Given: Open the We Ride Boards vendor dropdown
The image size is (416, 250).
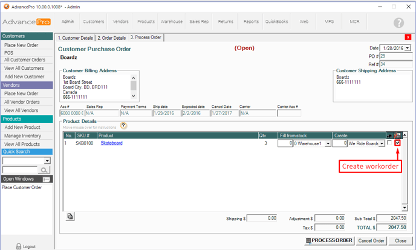Looking at the screenshot, I should (x=382, y=143).
